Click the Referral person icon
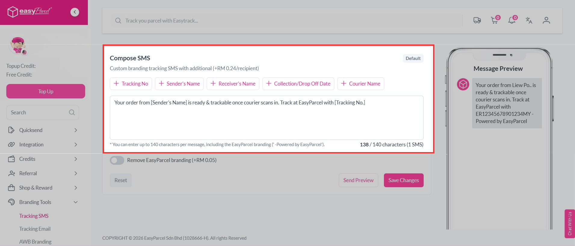Image resolution: width=575 pixels, height=246 pixels. click(11, 173)
